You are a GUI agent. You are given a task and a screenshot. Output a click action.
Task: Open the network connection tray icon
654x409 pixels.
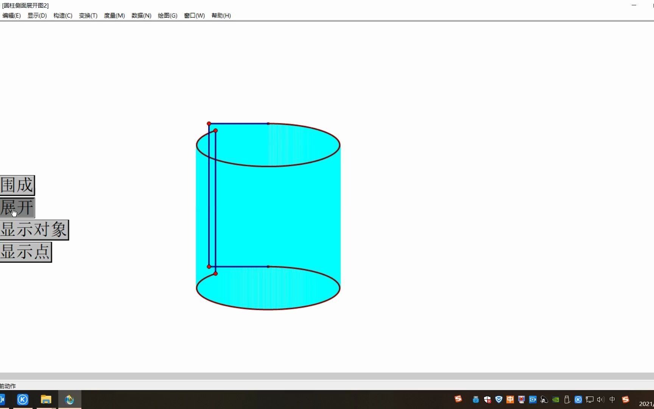click(x=590, y=400)
